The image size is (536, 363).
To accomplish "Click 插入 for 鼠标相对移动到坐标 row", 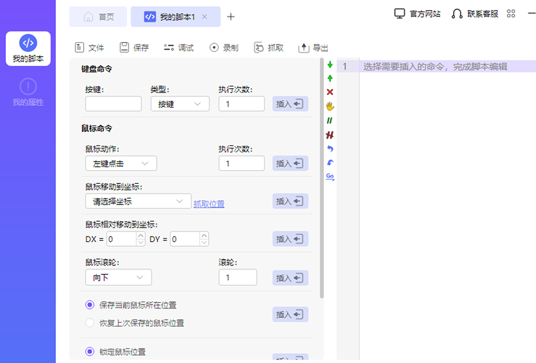I will pos(290,239).
